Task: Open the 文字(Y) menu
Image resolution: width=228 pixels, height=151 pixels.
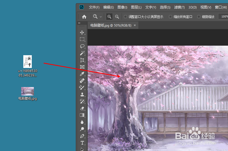Action: point(151,7)
